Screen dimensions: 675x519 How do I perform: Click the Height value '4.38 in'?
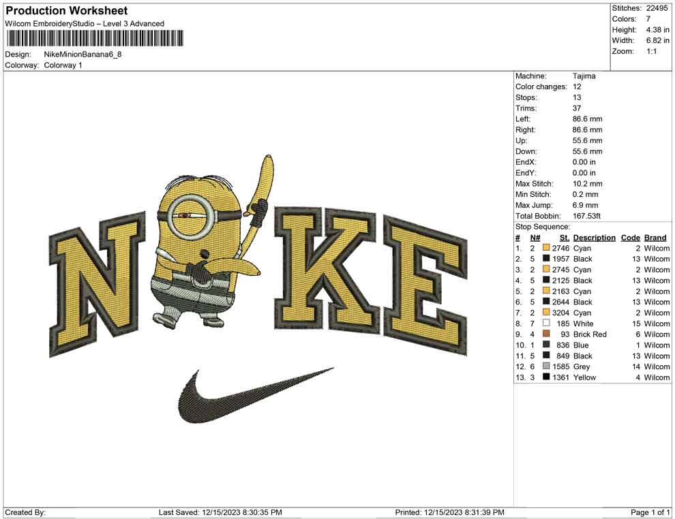[657, 30]
